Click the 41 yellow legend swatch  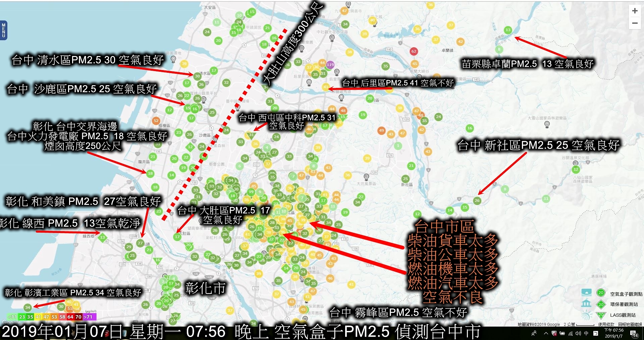tap(38, 317)
